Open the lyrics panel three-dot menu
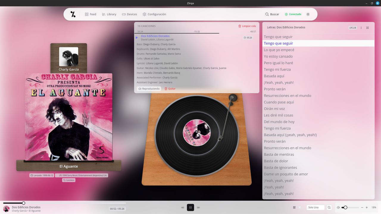The height and width of the screenshot is (214, 381). pos(361,28)
